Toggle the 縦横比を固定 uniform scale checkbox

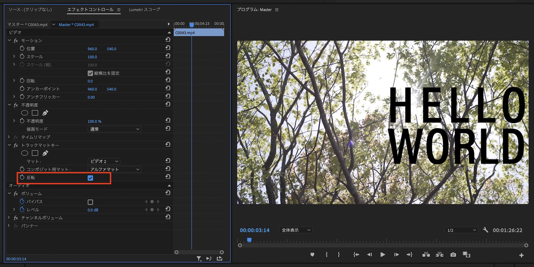tap(90, 73)
